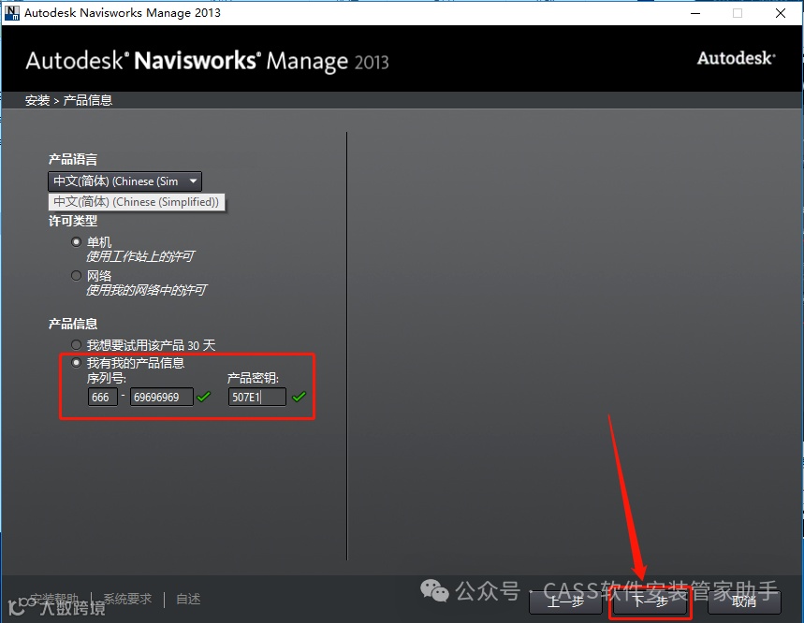Click the 上一步 back button
This screenshot has width=804, height=623.
pos(565,602)
